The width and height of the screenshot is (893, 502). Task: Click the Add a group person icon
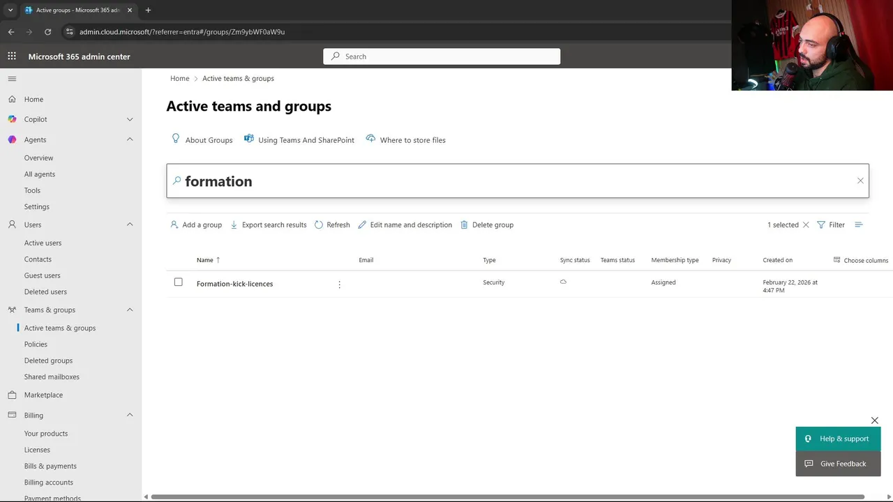pos(174,225)
